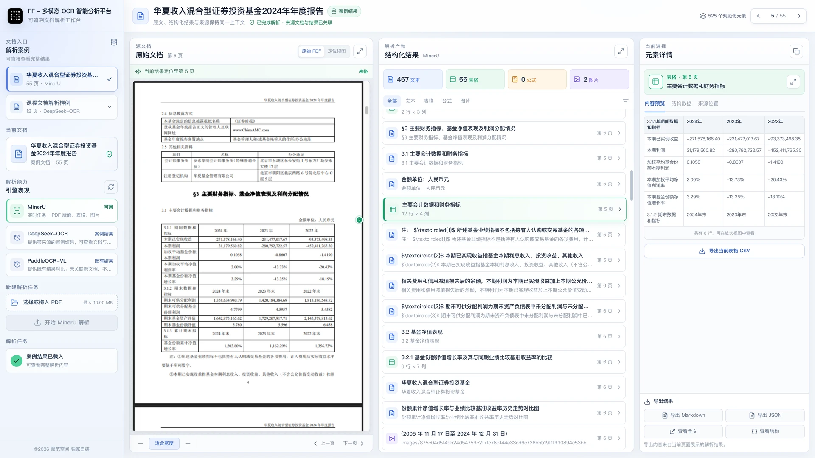Click the 0 公式 count card
The image size is (815, 458).
[x=537, y=79]
